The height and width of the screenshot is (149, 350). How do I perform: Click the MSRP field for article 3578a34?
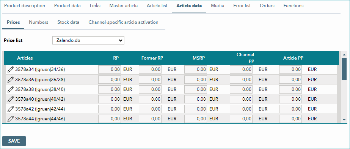(x=196, y=69)
